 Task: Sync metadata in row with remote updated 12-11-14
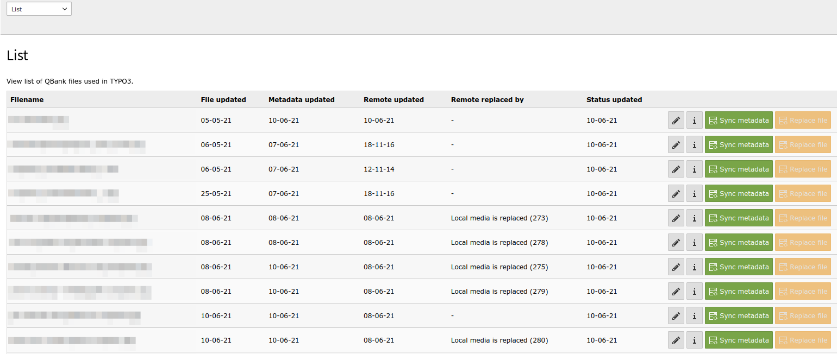739,169
